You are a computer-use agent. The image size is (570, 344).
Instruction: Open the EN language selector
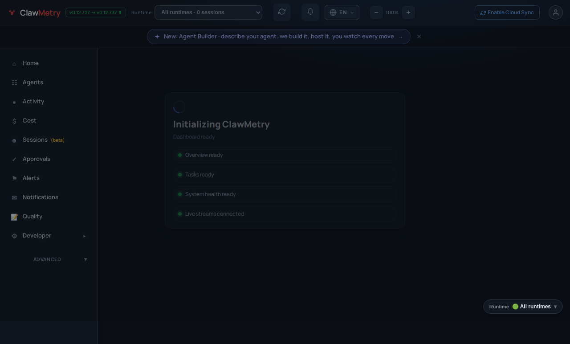(342, 12)
